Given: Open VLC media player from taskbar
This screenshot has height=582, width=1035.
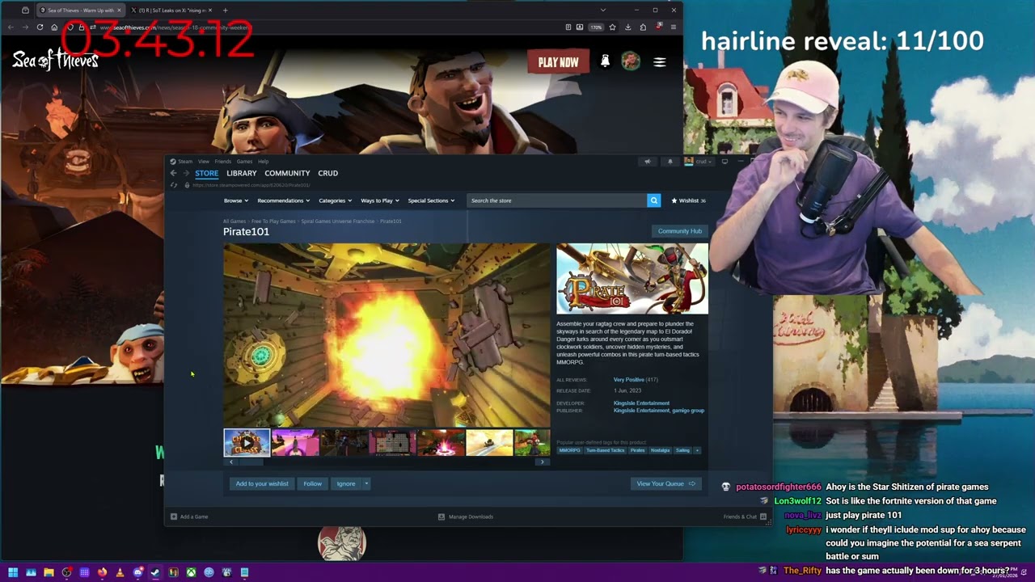Looking at the screenshot, I should tap(120, 572).
